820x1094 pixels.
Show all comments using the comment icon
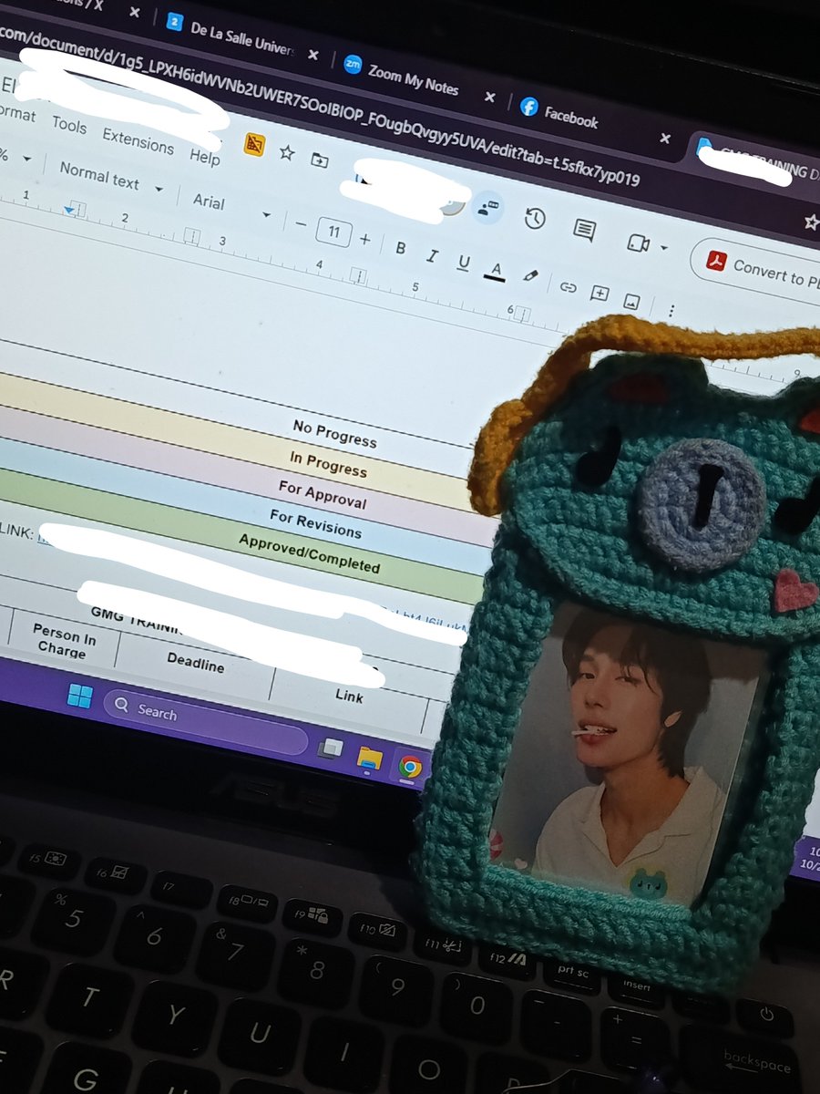pos(585,230)
